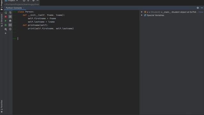Screen dimensions: 204x115
Task: Click the print(self.firstname, self.lastname) line
Action: pyautogui.click(x=51, y=28)
